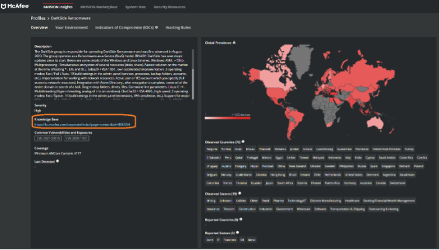440x250 pixels.
Task: Open MVISION Marketplace menu
Action: point(99,7)
